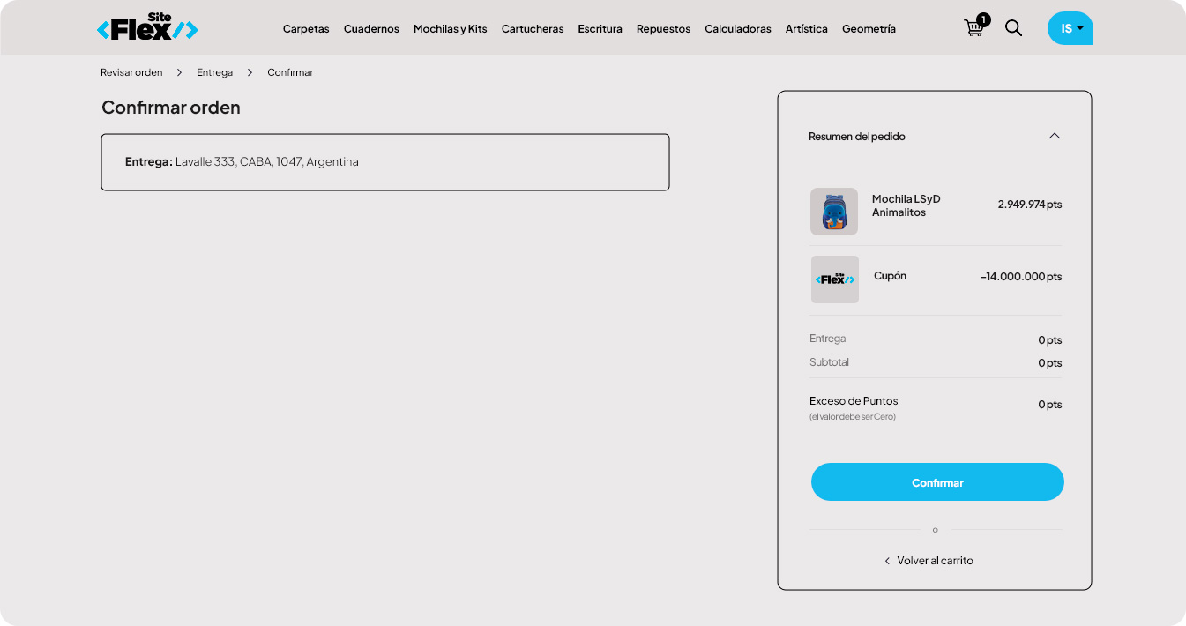Click the Mochila LSyD Animalitos thumbnail
The image size is (1186, 626).
pyautogui.click(x=834, y=212)
